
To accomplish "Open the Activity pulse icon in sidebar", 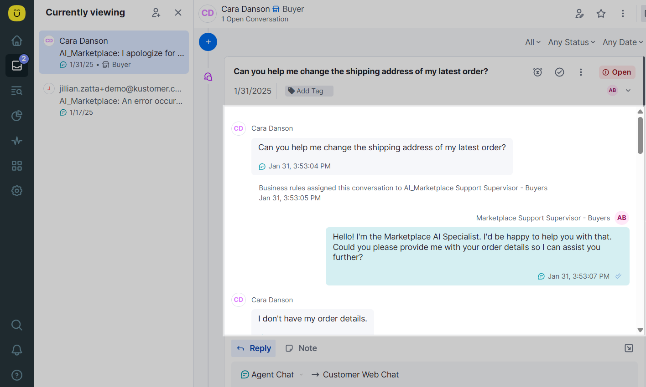I will [x=17, y=141].
